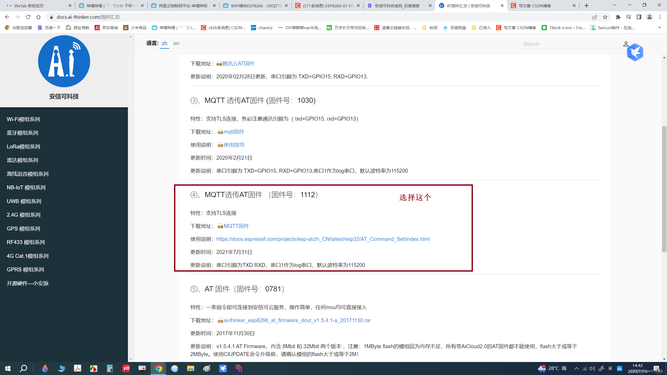The height and width of the screenshot is (375, 667).
Task: Select Chinese language zh tab
Action: pos(164,43)
